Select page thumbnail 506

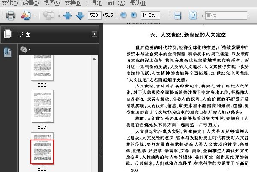[42, 68]
